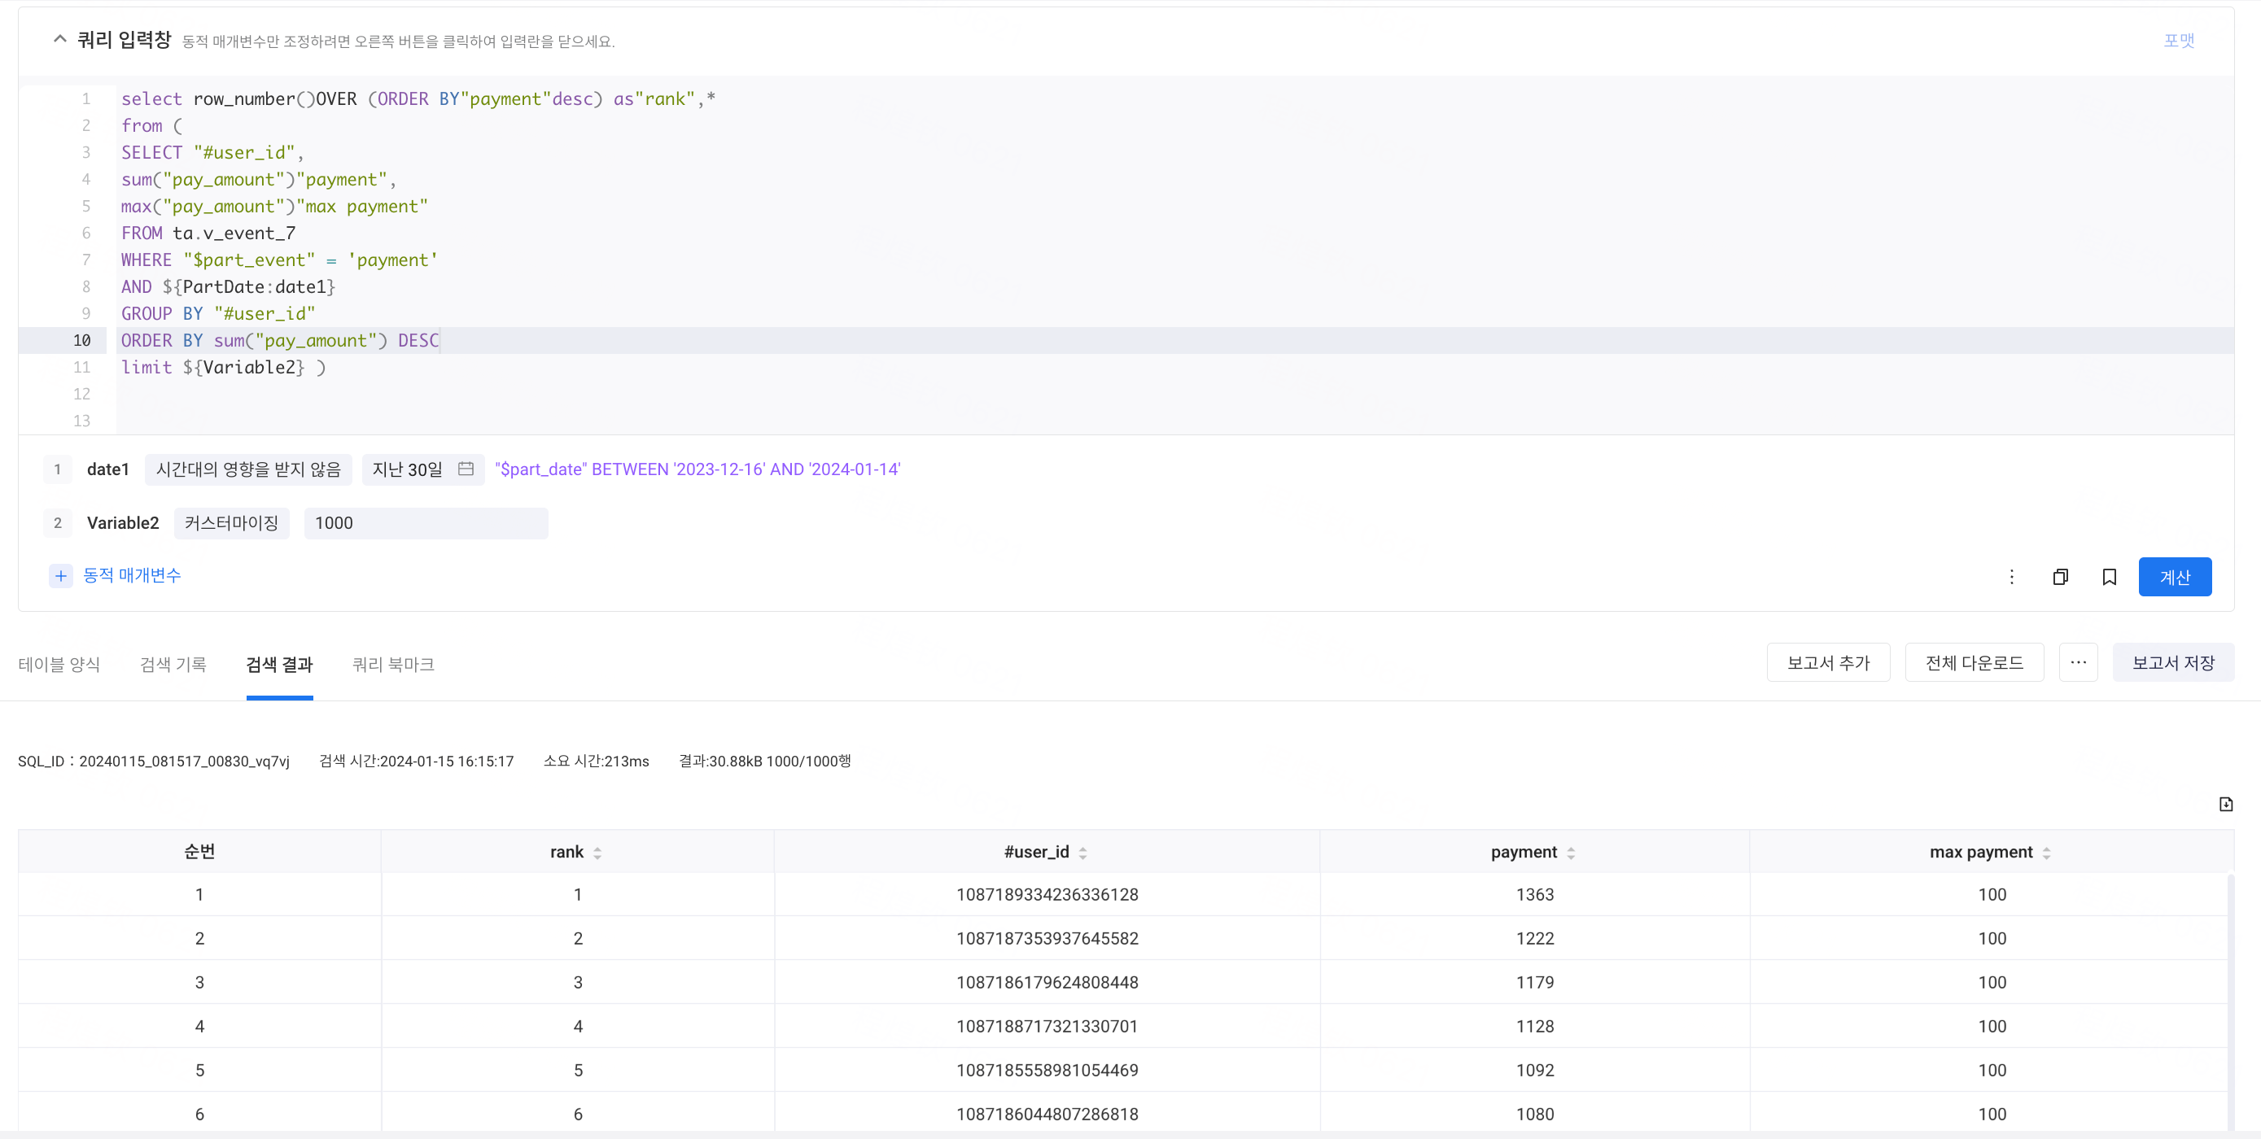
Task: Click user id 1087187353937645582 cell
Action: (1047, 938)
